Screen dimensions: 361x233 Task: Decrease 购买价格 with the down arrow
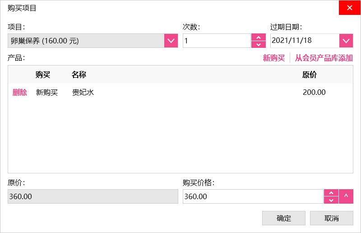pyautogui.click(x=331, y=200)
